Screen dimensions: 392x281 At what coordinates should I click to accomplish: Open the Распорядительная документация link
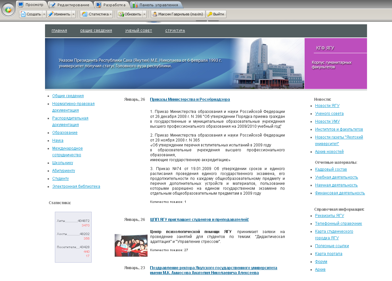[x=70, y=121]
